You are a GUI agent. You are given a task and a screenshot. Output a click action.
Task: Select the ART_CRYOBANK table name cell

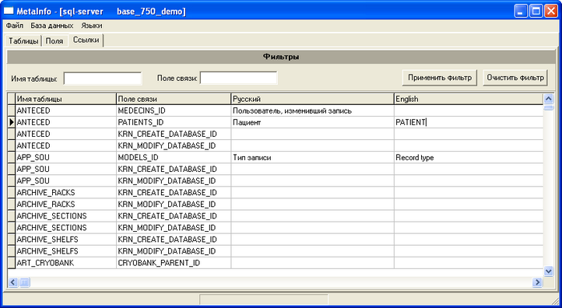[66, 263]
